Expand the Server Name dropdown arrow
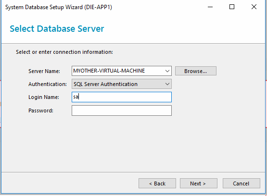 pyautogui.click(x=167, y=71)
